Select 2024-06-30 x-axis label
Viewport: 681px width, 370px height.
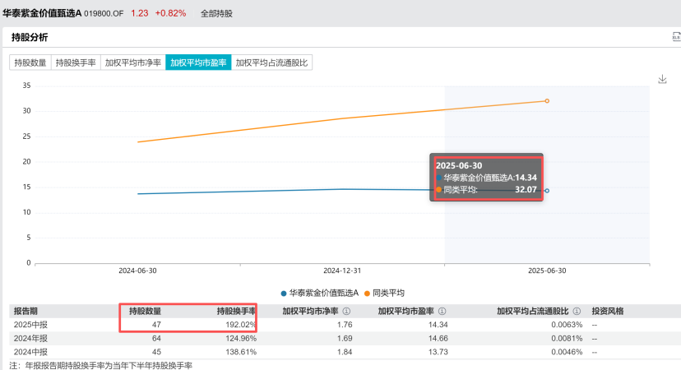click(137, 271)
